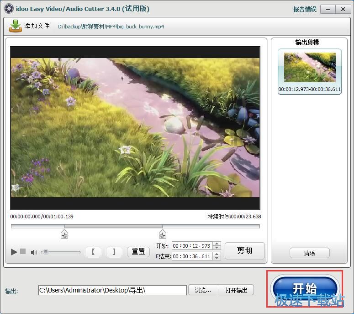Click the Add File download icon

16,26
